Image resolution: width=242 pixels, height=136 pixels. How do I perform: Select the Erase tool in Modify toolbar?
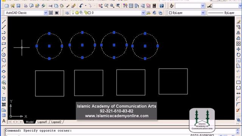[x=238, y=22]
